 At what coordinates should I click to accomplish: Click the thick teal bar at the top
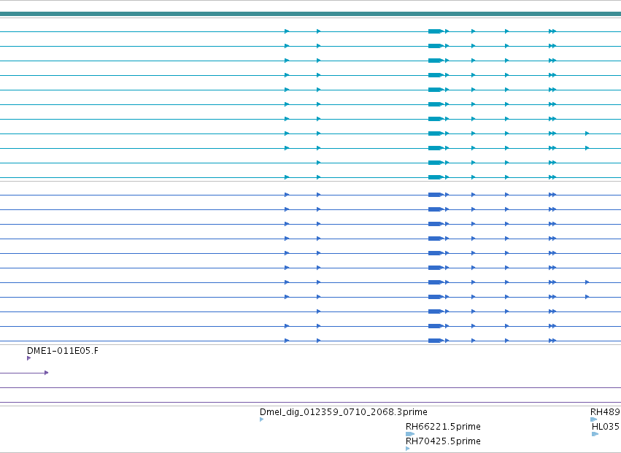click(x=311, y=14)
